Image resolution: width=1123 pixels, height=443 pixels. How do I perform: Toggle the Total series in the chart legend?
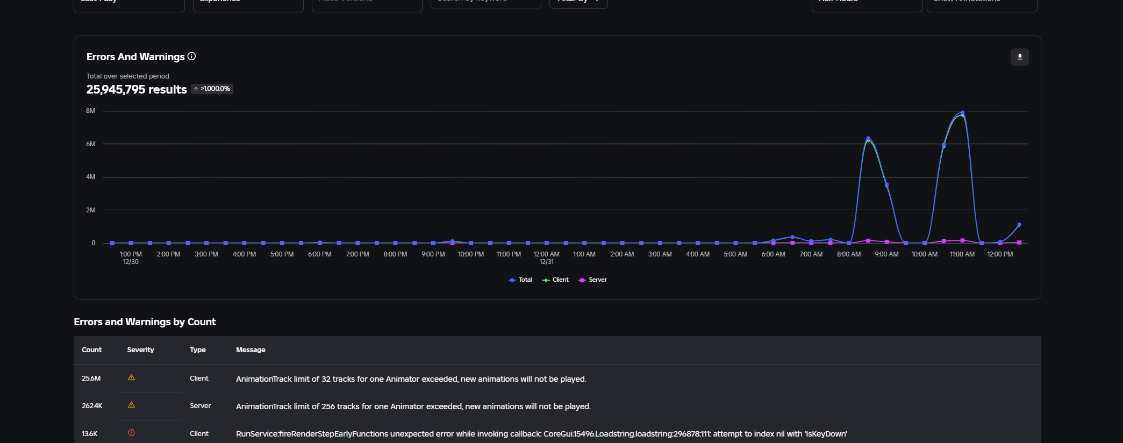520,280
